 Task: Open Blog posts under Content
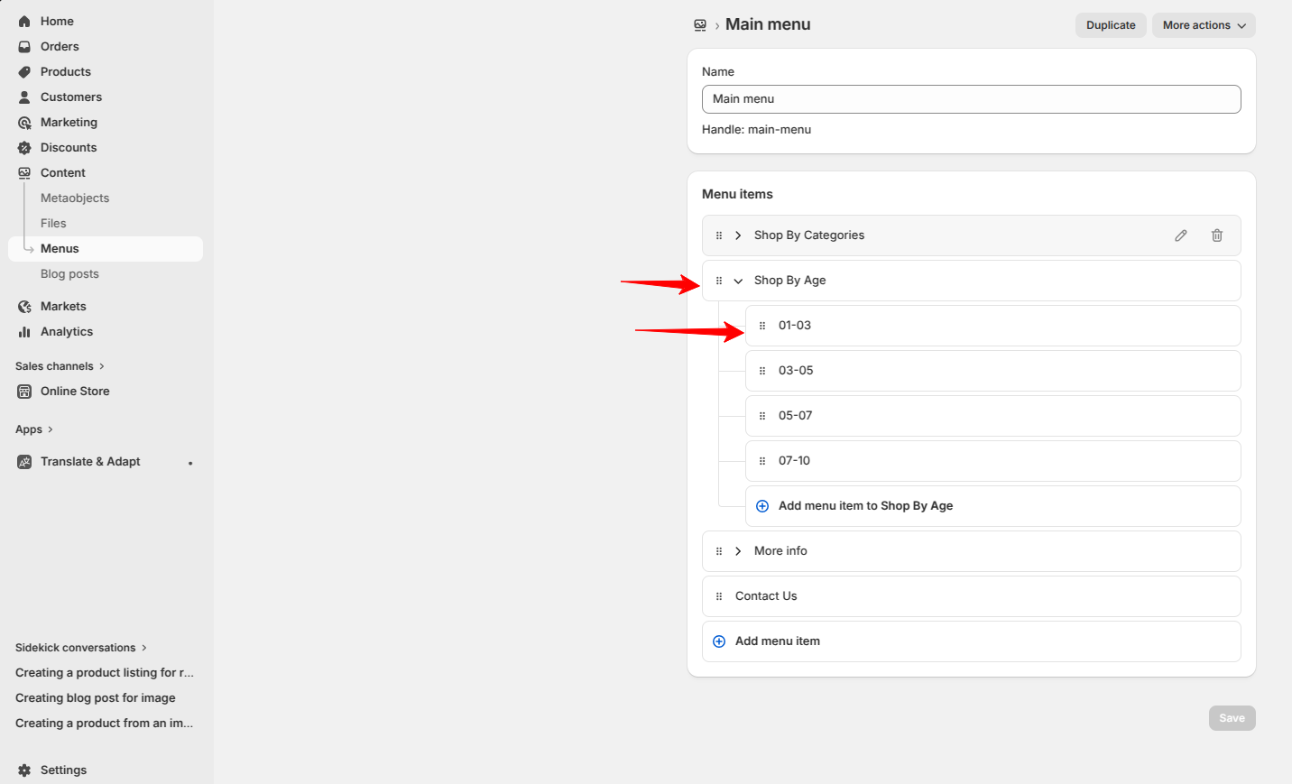click(x=69, y=273)
